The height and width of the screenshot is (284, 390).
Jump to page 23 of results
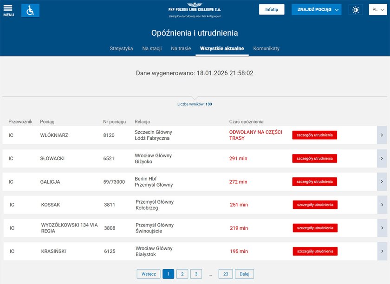pyautogui.click(x=225, y=274)
